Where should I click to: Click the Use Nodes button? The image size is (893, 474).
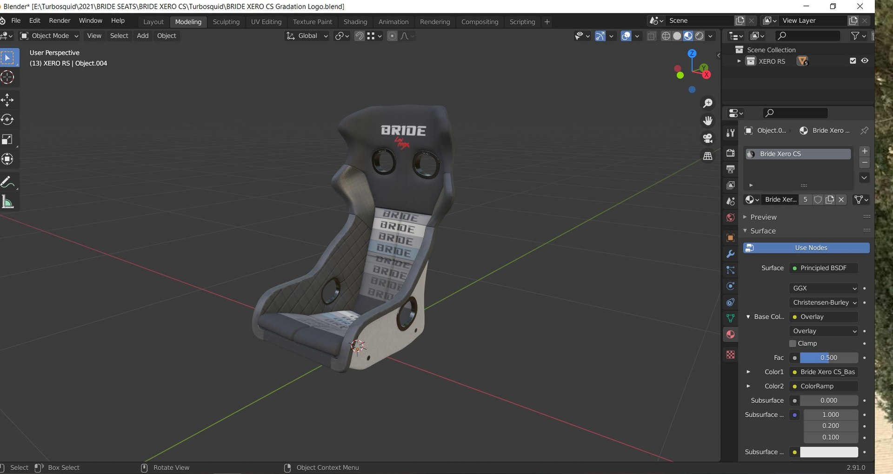pyautogui.click(x=806, y=248)
